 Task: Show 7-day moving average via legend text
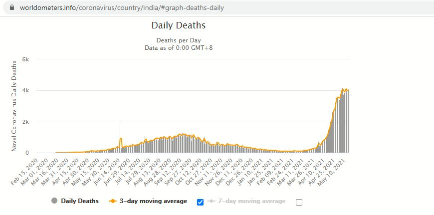pyautogui.click(x=251, y=201)
